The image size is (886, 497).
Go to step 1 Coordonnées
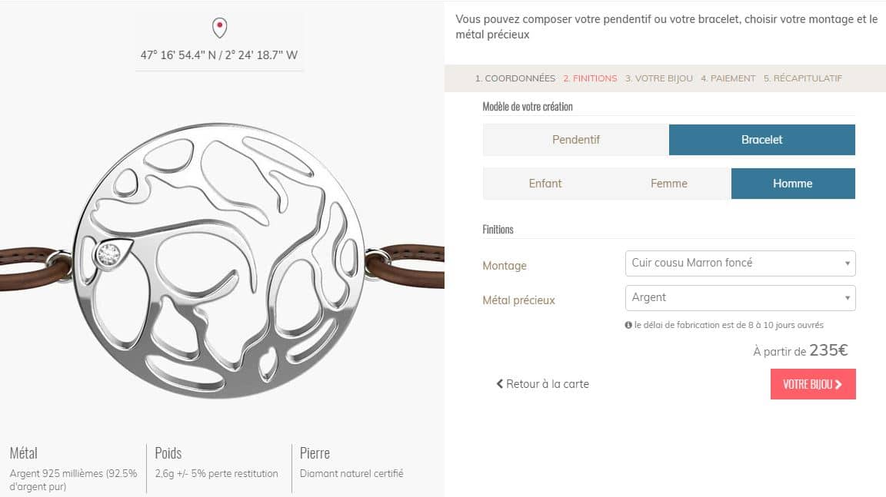(515, 78)
